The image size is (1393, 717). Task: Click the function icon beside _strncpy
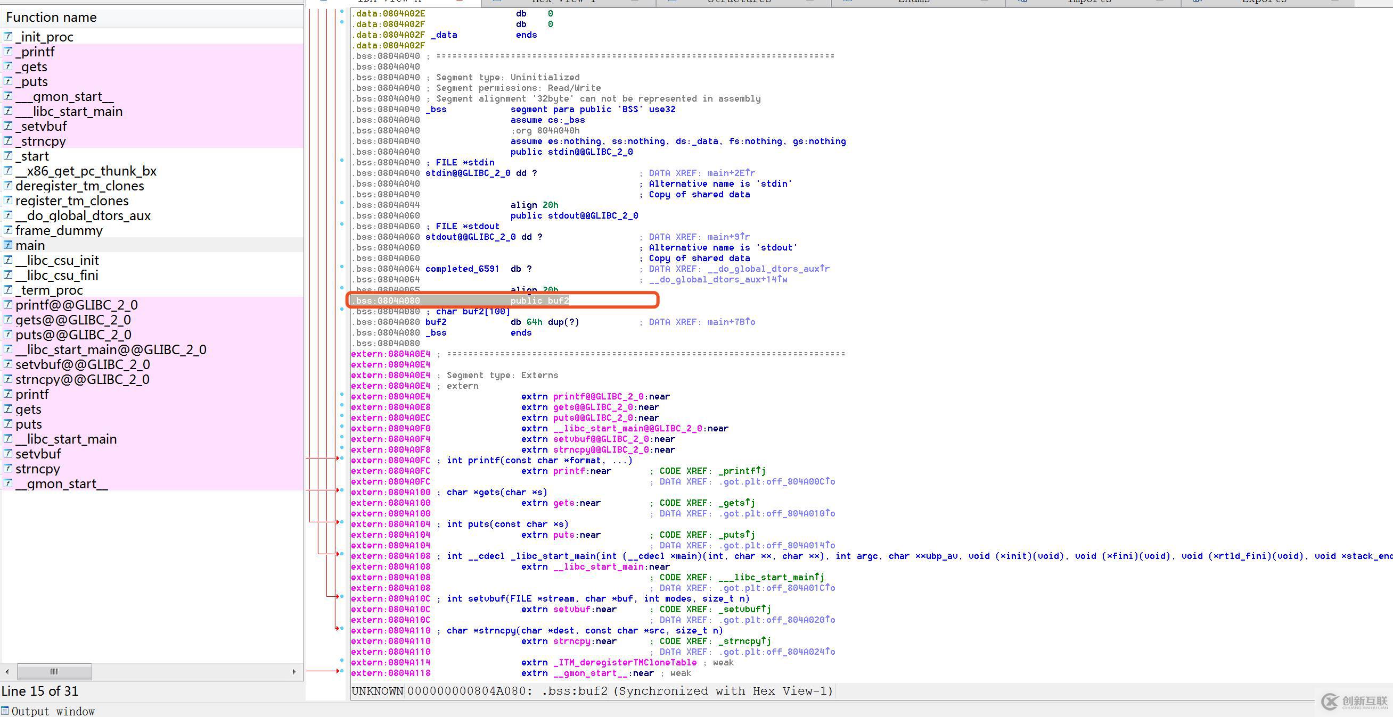tap(8, 141)
